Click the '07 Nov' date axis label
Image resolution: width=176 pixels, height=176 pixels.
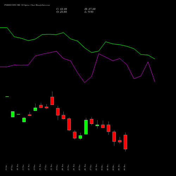coord(12,168)
